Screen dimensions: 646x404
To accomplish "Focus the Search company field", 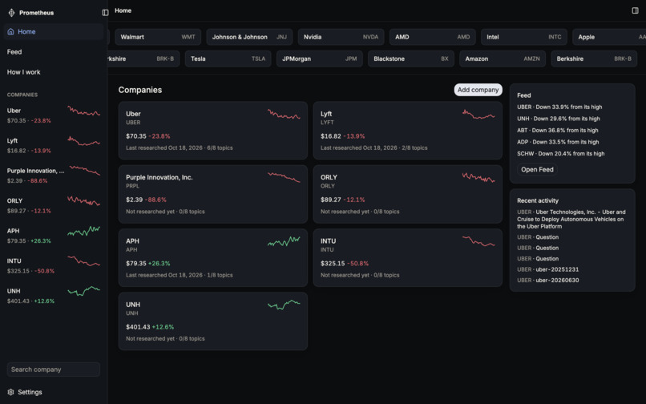I will click(x=54, y=370).
